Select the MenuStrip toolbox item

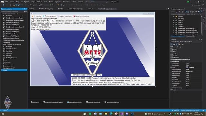click(x=9, y=51)
